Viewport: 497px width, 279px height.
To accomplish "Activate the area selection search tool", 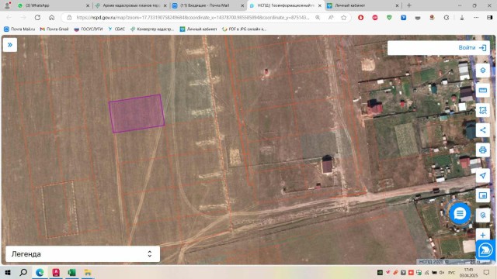I will [x=482, y=110].
